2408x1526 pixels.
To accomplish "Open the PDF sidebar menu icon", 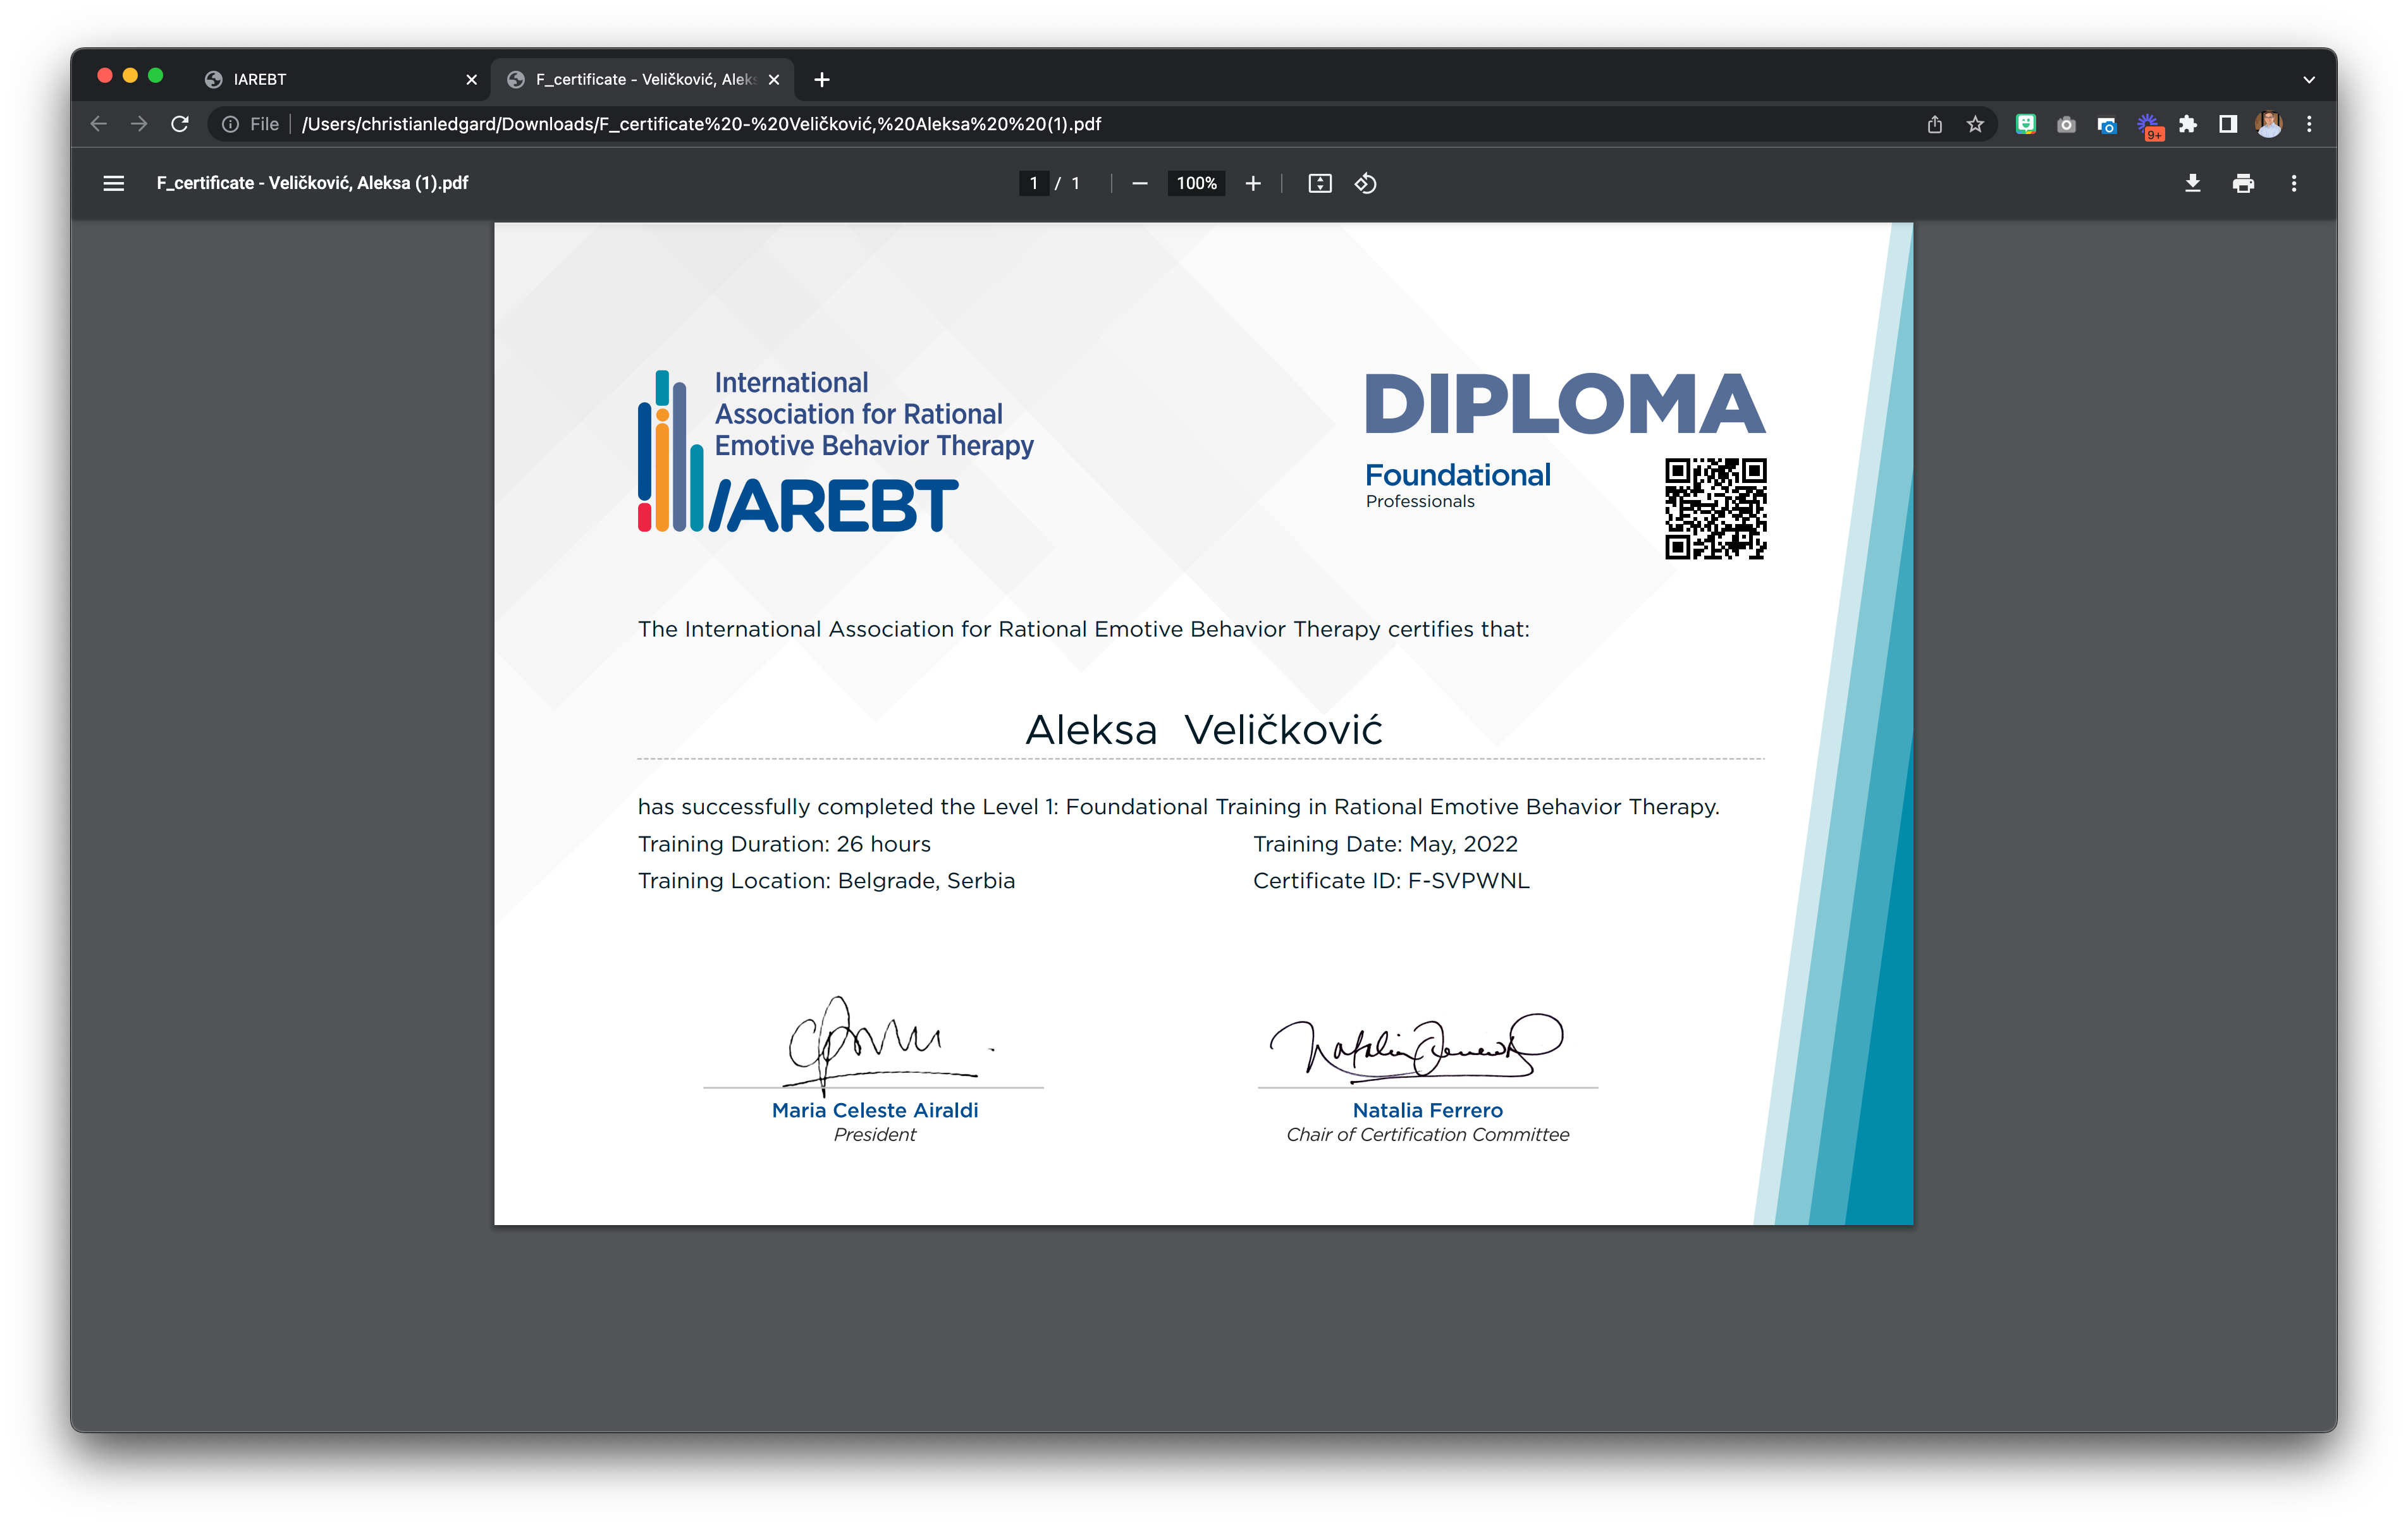I will [113, 183].
